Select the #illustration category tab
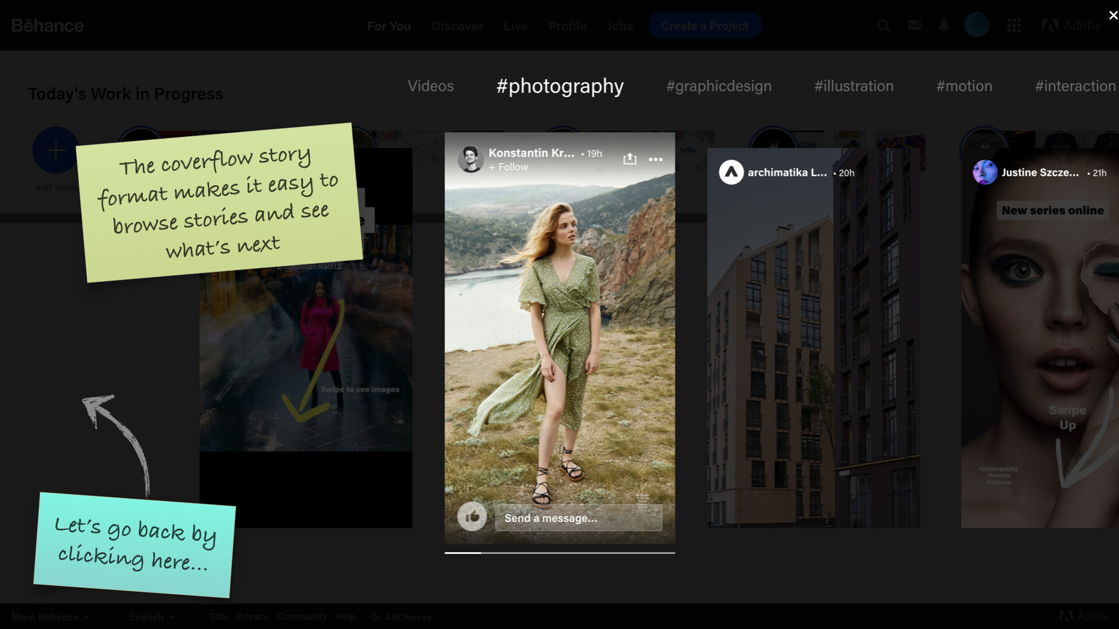The height and width of the screenshot is (629, 1119). [853, 86]
